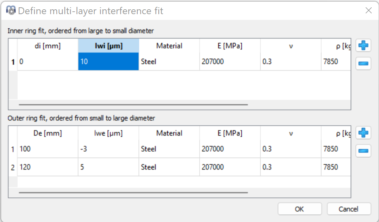Click the Iwi [µm] column header

(109, 46)
